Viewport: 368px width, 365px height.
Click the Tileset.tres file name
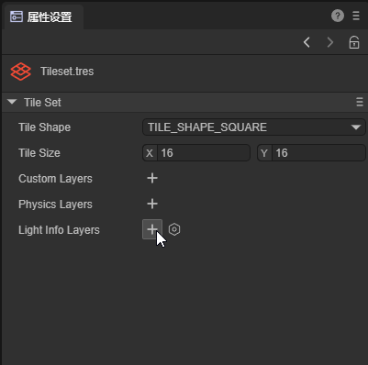coord(67,72)
